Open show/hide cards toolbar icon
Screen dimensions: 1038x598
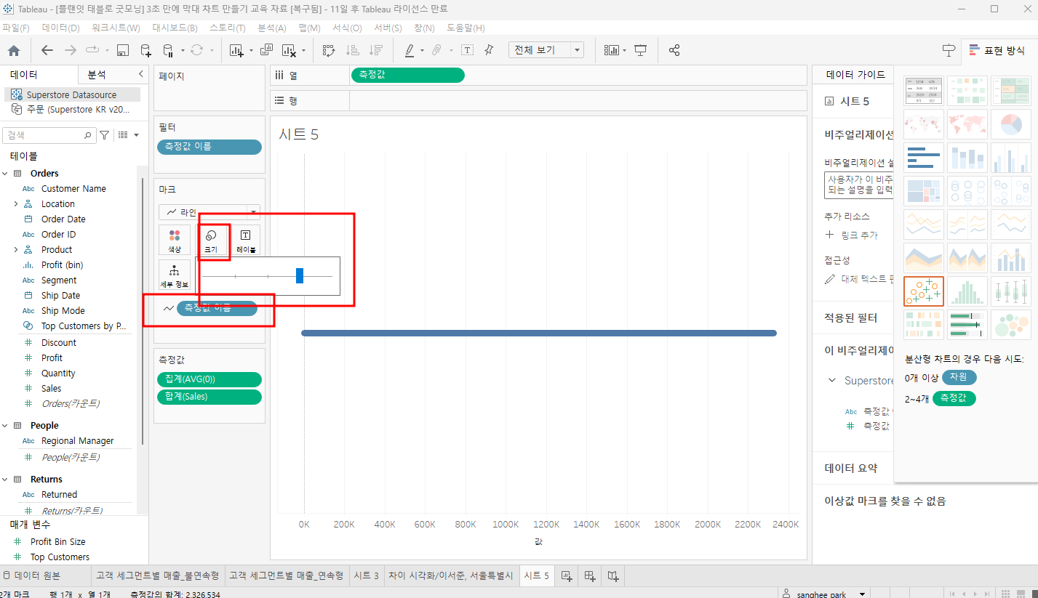[x=612, y=50]
